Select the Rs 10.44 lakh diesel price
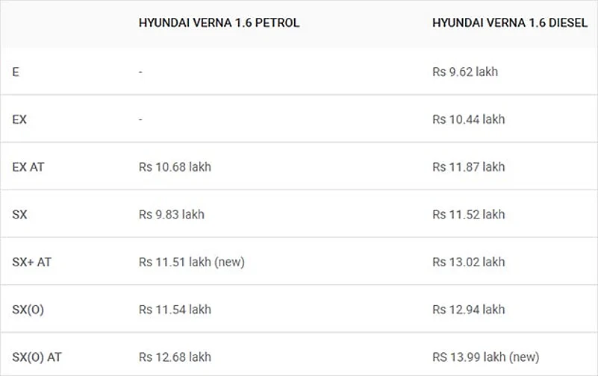The width and height of the screenshot is (598, 376). click(x=468, y=119)
